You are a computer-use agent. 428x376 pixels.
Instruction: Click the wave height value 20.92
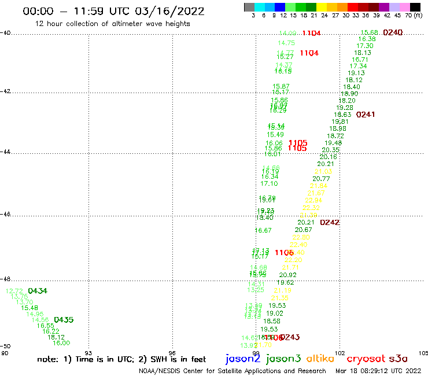coord(287,275)
